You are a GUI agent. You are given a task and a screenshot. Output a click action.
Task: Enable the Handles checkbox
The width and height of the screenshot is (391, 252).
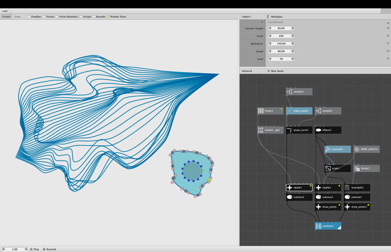pos(29,17)
